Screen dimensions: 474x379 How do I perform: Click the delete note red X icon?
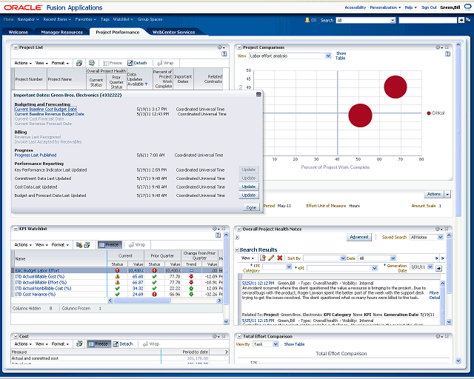click(280, 258)
